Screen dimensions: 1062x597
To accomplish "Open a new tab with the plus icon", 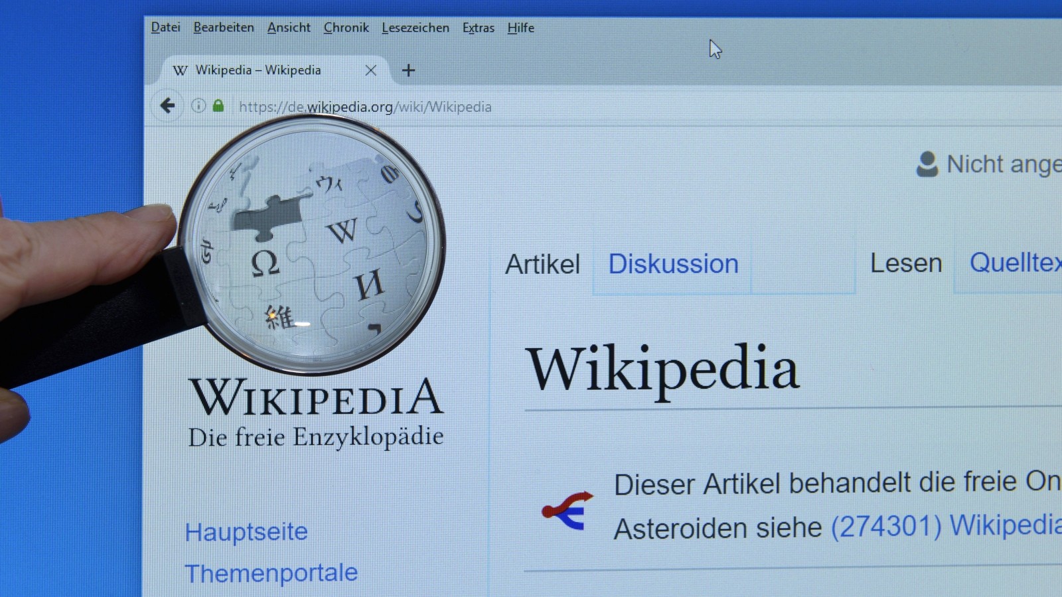I will [408, 70].
